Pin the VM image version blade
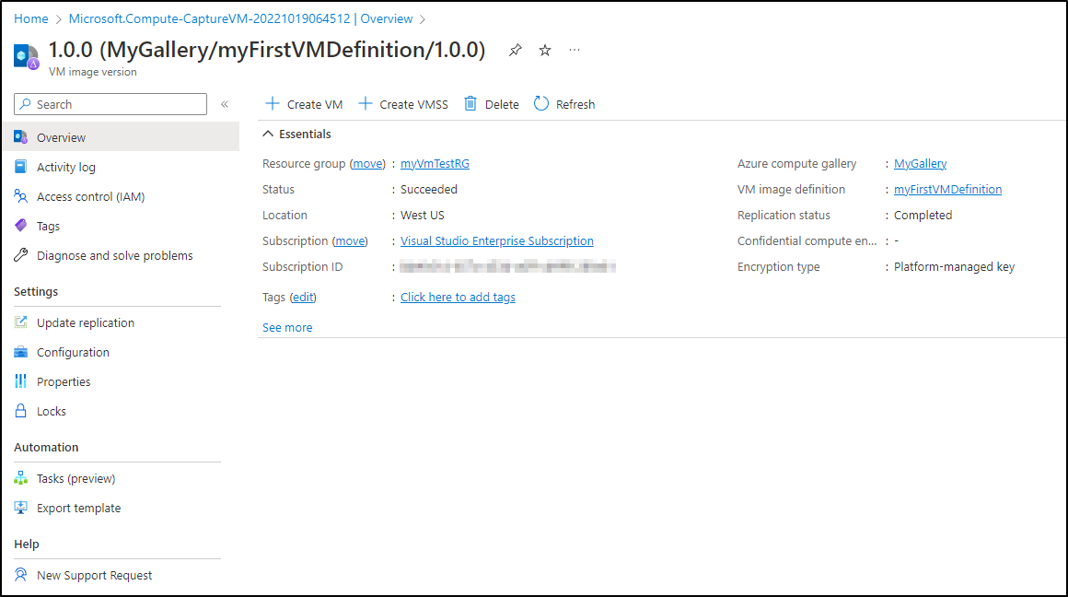The height and width of the screenshot is (597, 1068). click(x=516, y=50)
